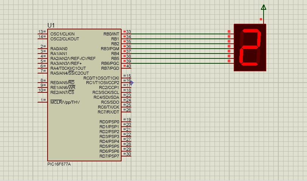Select pin number 19 on U1
Viewport: 307px width, 181px height.
[128, 120]
